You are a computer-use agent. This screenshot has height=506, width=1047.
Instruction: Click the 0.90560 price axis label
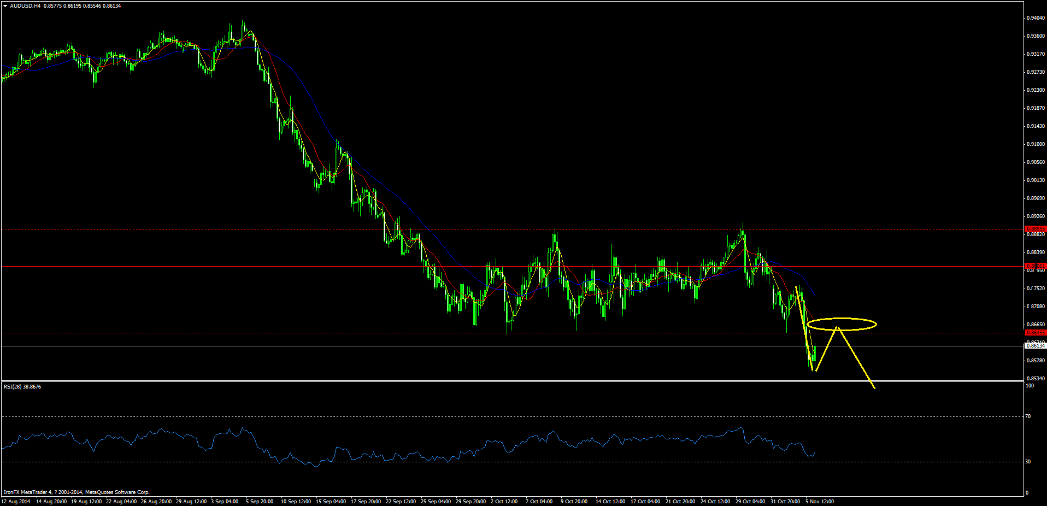1036,162
